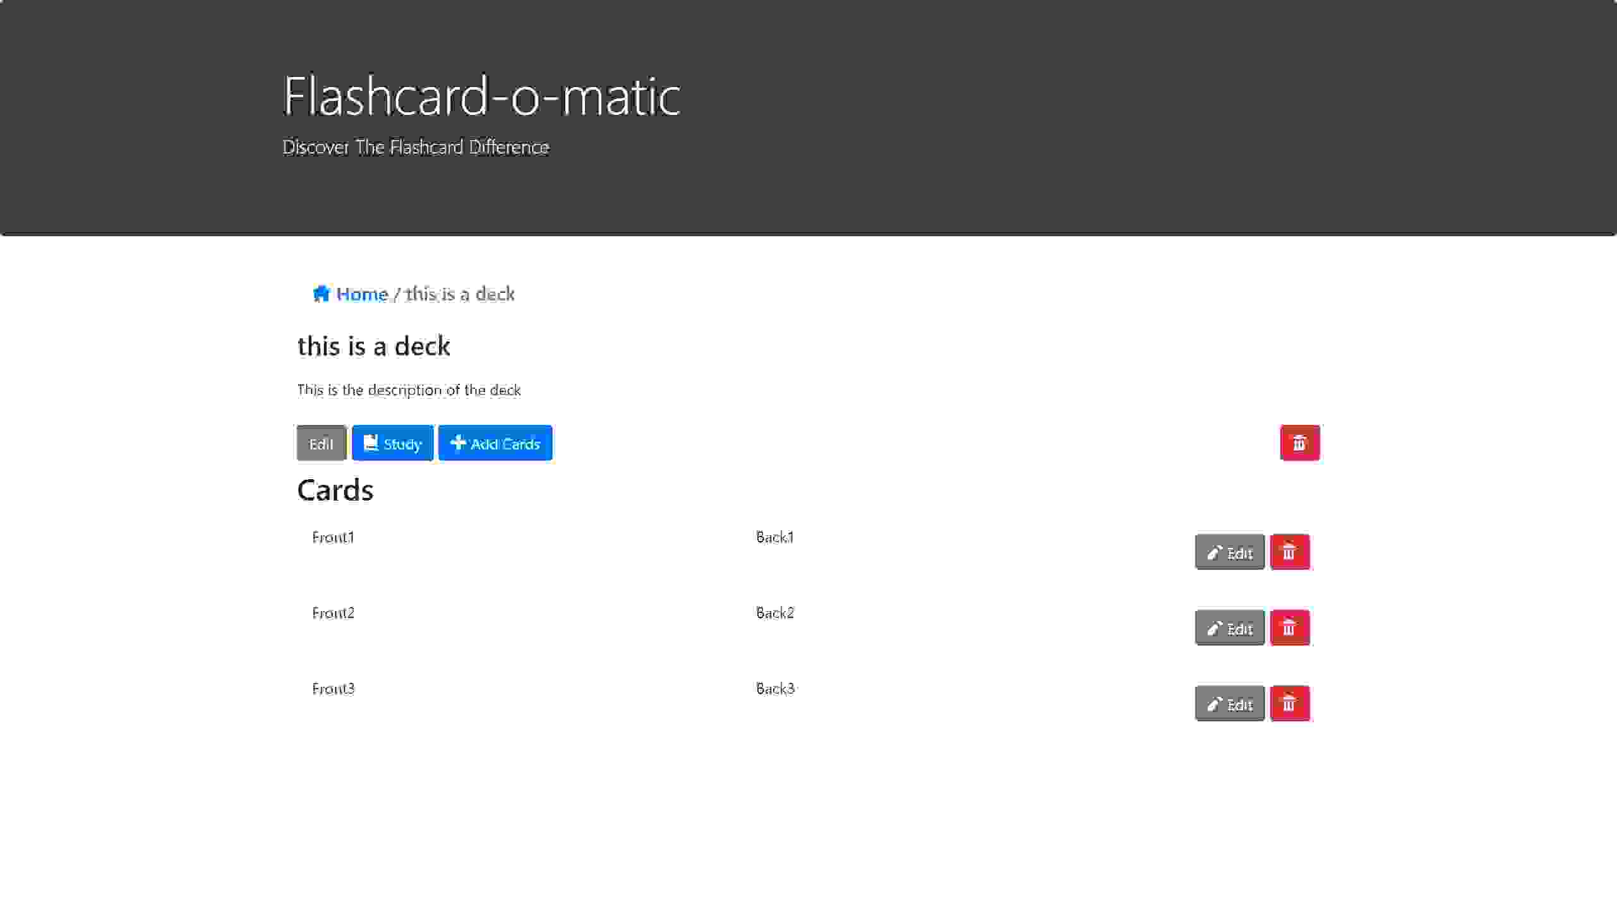Click the deck description text
The image size is (1617, 909).
coord(409,390)
